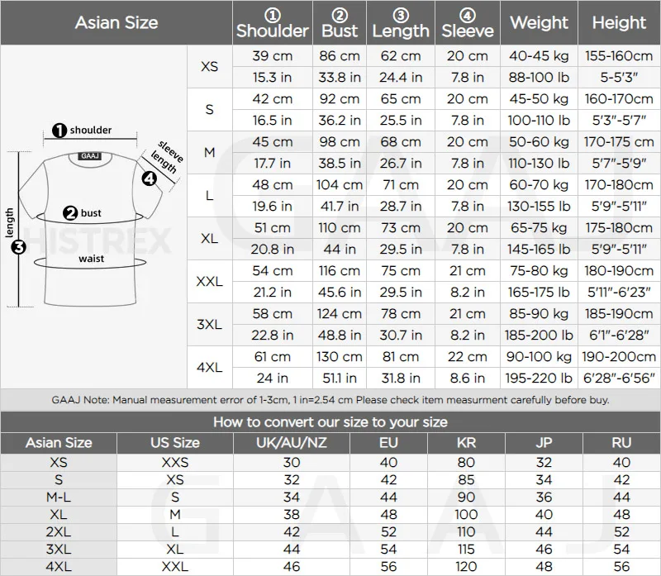The height and width of the screenshot is (576, 661).
Task: Click the Height column header
Action: click(619, 22)
